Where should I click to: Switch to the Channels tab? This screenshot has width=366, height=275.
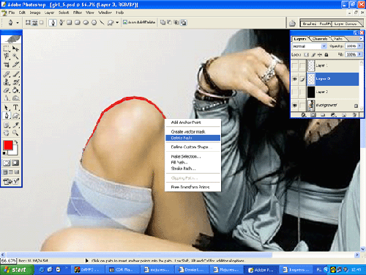point(320,39)
